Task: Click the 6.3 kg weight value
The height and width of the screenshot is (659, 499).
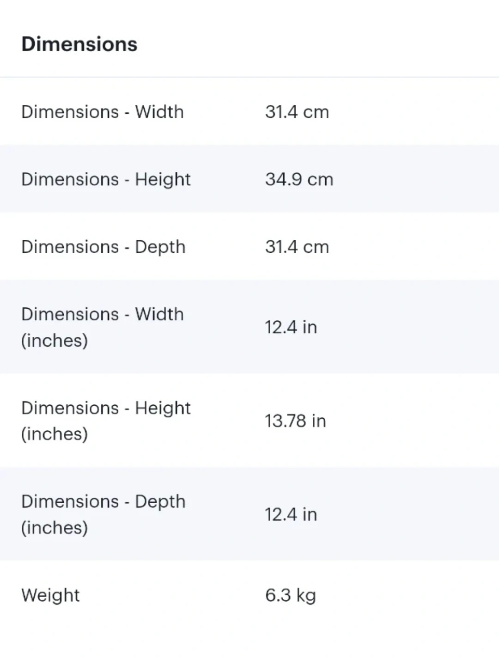Action: click(290, 595)
